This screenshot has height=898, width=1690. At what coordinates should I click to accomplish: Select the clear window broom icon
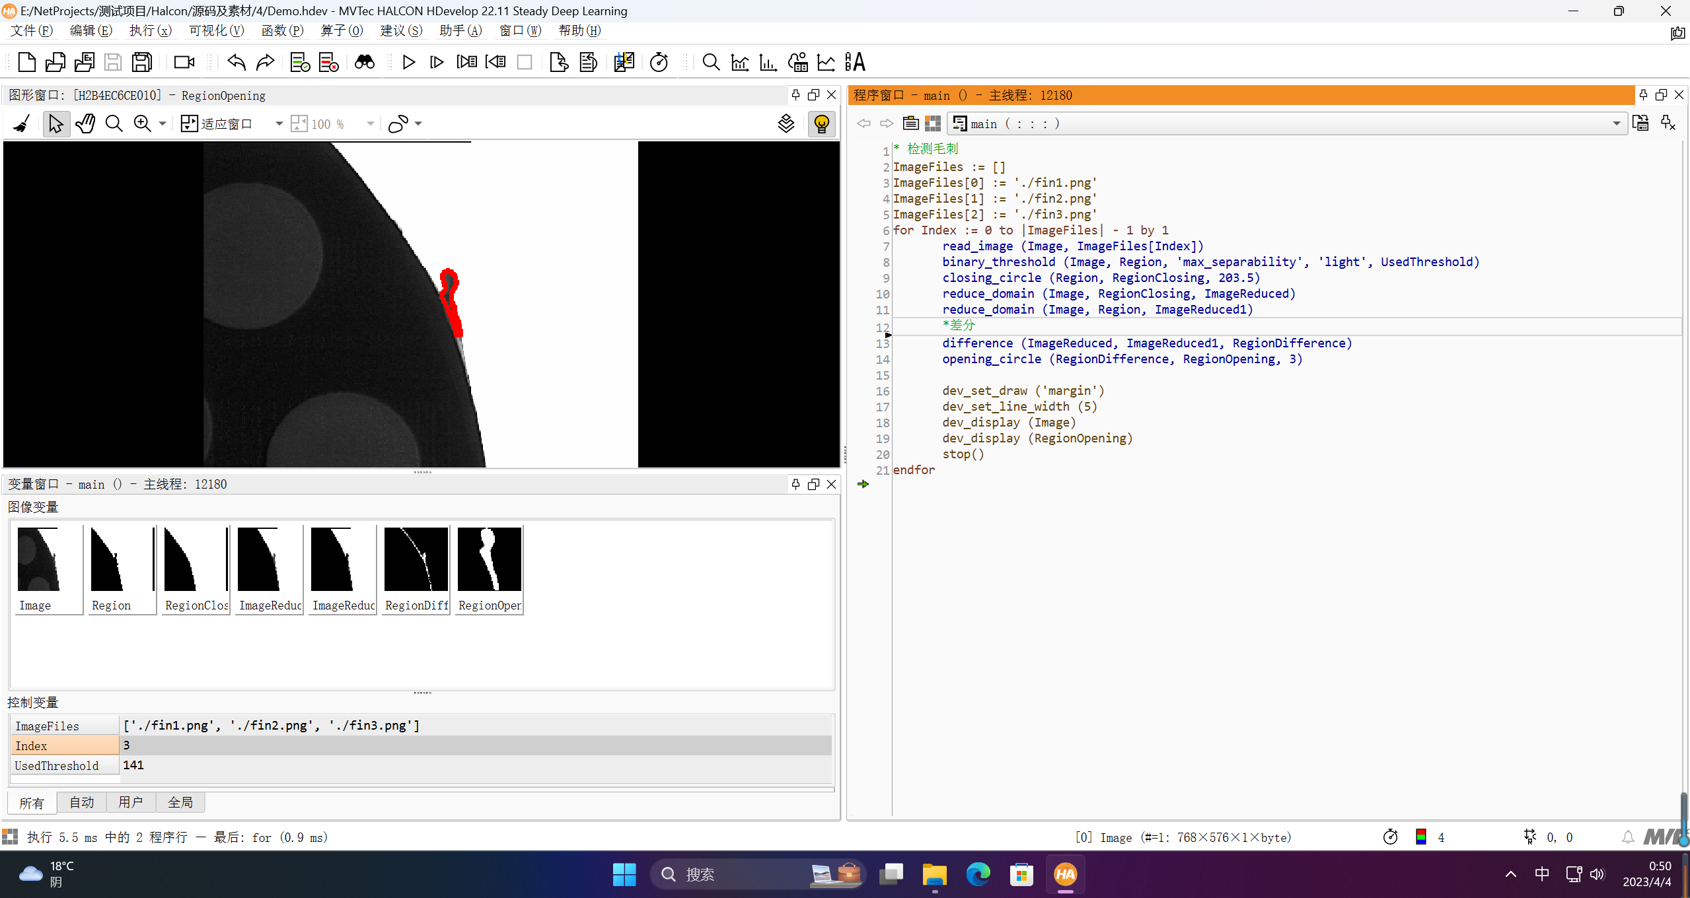pyautogui.click(x=22, y=123)
